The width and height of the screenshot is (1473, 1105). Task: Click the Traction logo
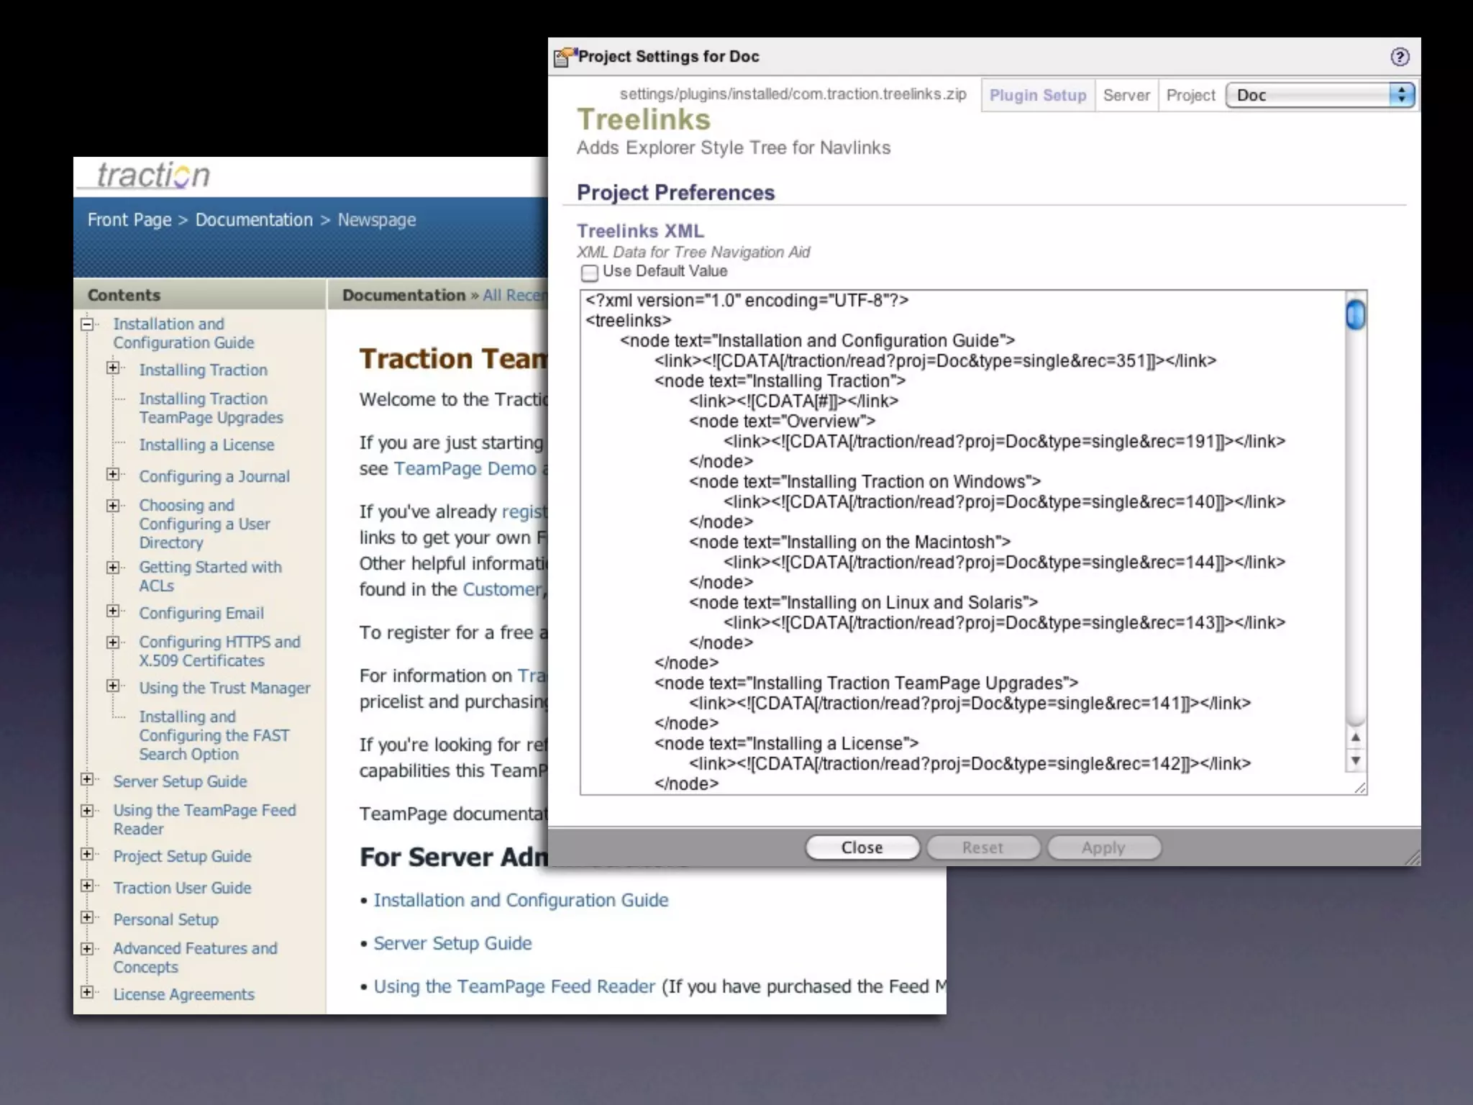coord(152,175)
